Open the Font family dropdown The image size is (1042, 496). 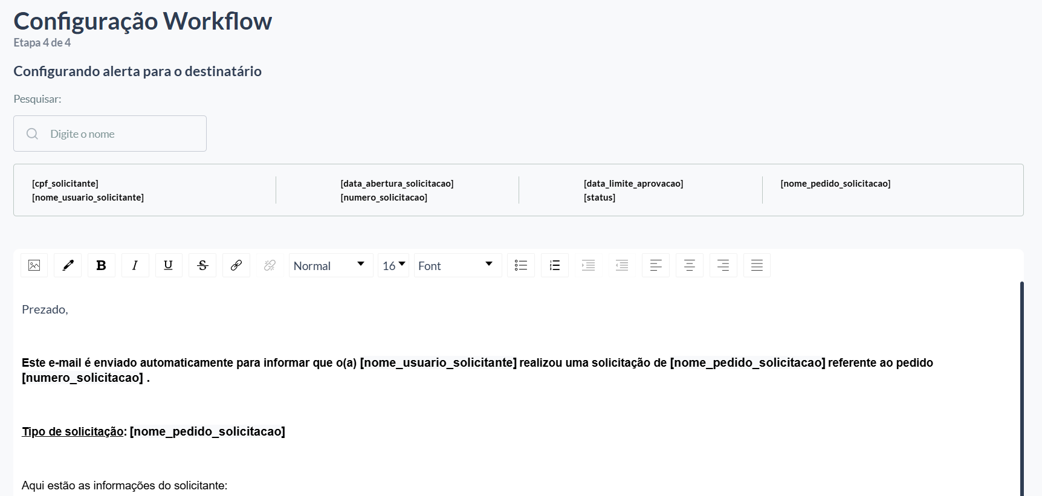(458, 265)
